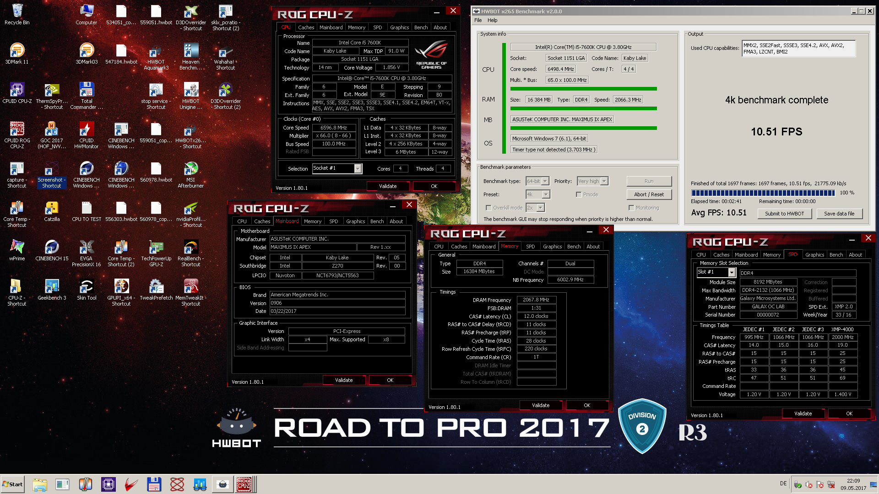Image resolution: width=879 pixels, height=494 pixels.
Task: Expand the Preset 4k dropdown
Action: coord(546,194)
